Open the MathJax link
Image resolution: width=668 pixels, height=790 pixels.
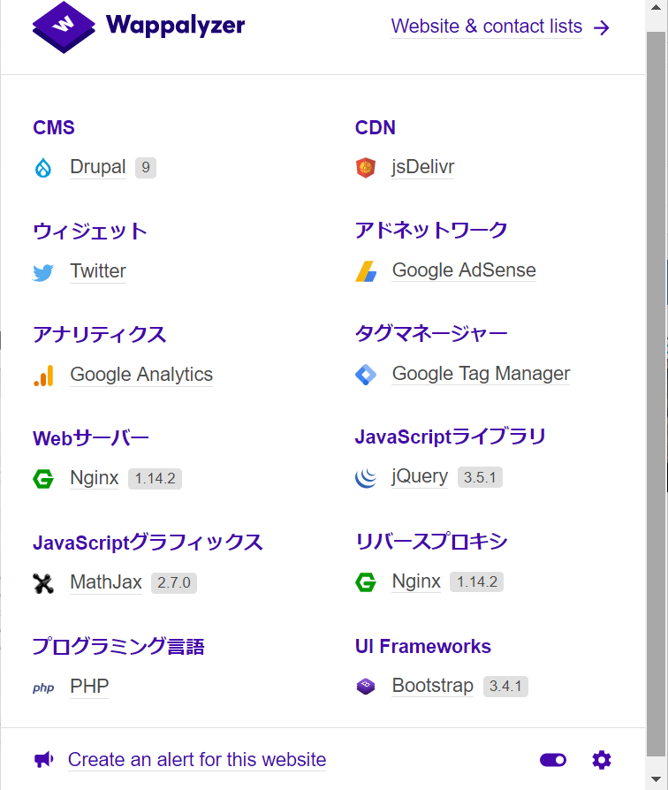[x=106, y=582]
